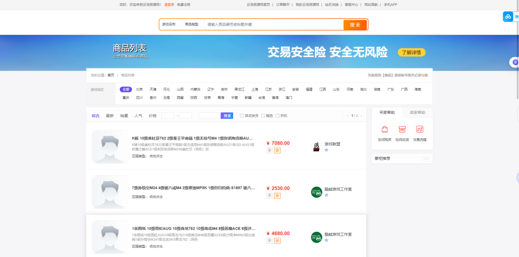
Task: Filter by region 香港
Action: (275, 98)
